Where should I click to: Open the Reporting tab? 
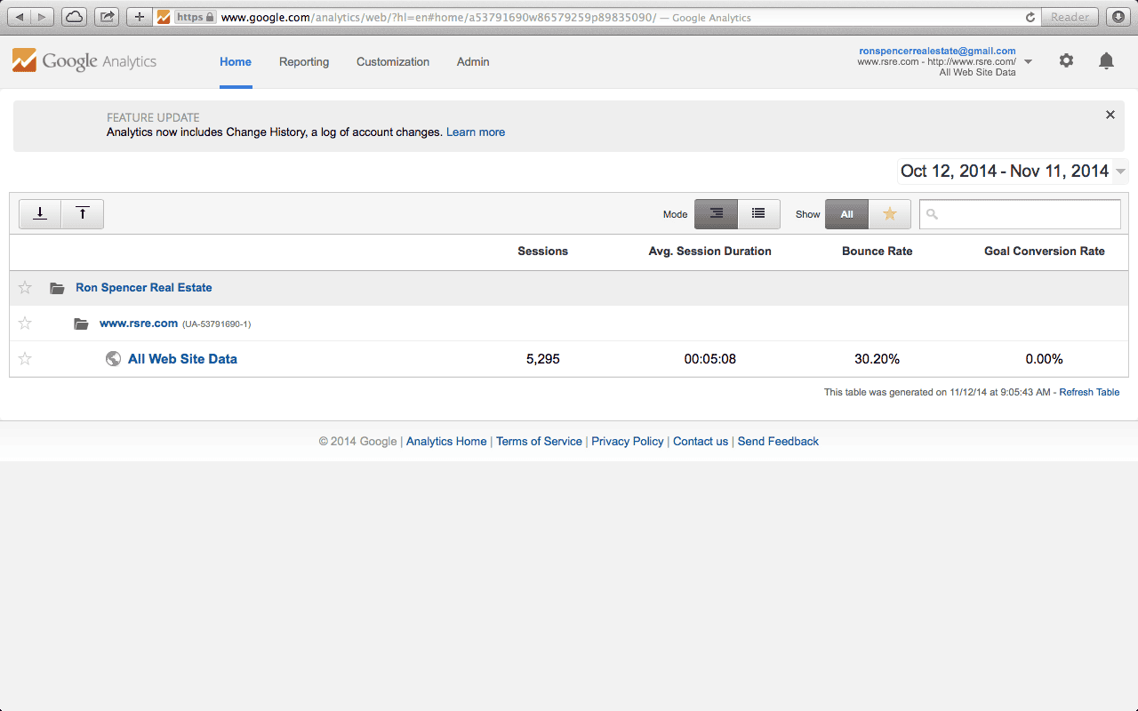coord(304,61)
